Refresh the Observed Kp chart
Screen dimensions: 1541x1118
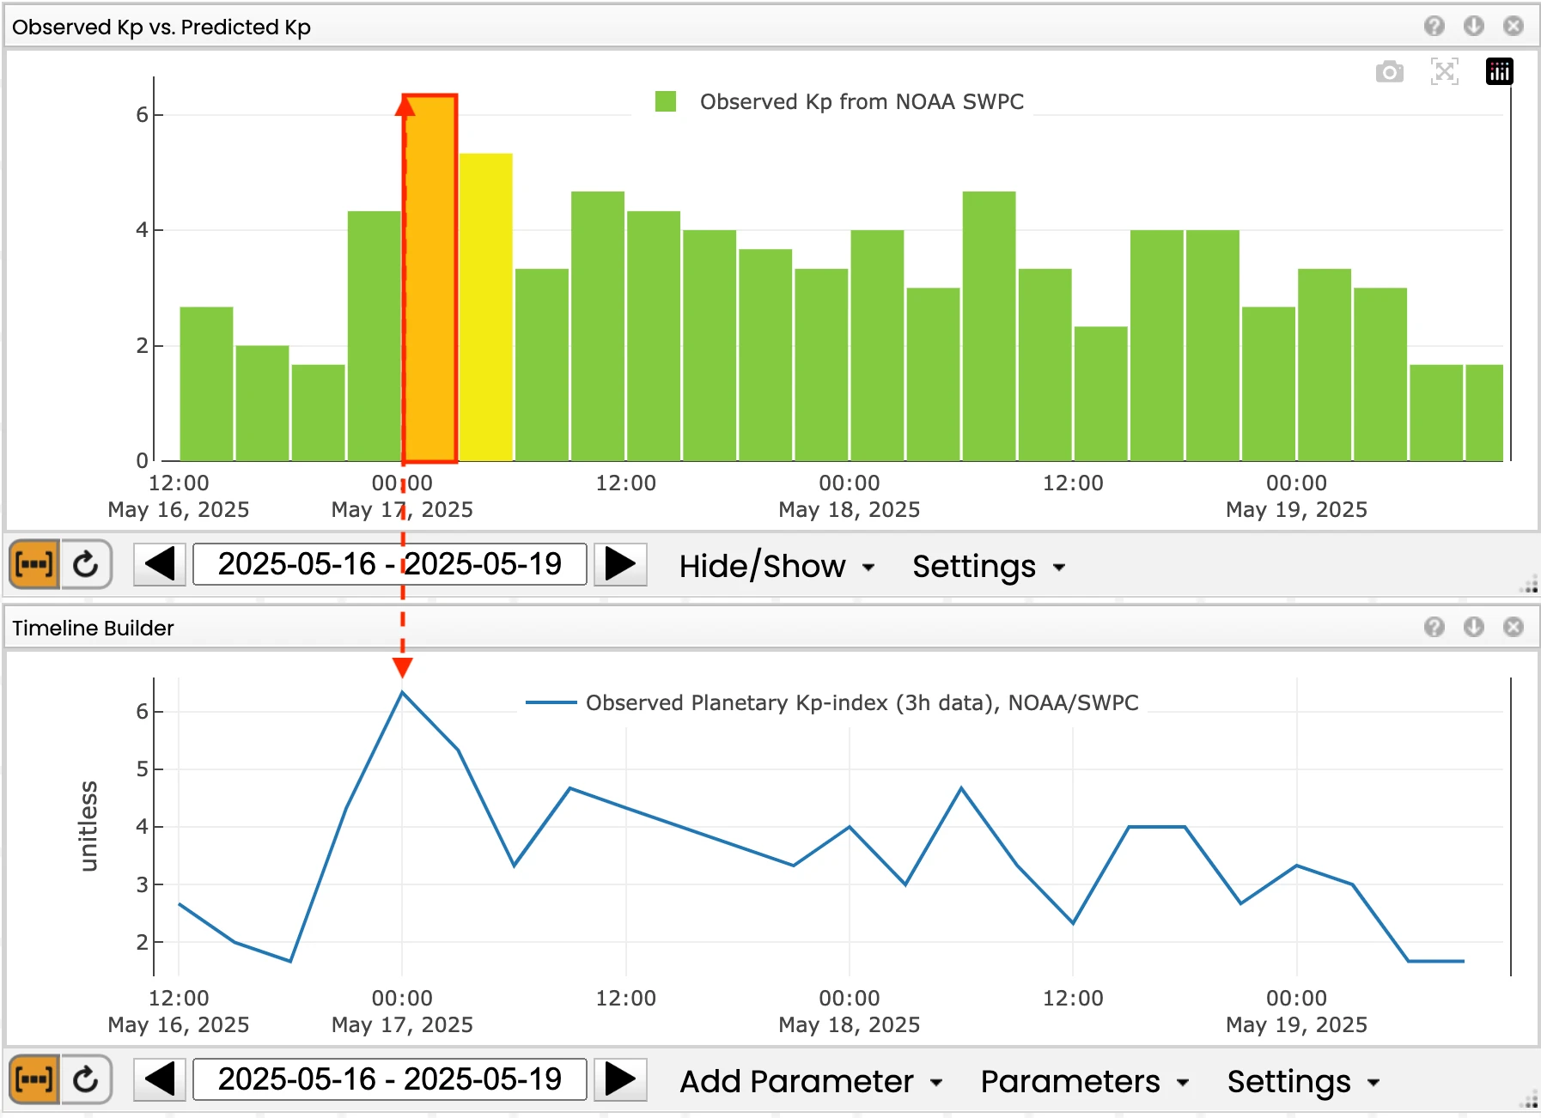(86, 564)
